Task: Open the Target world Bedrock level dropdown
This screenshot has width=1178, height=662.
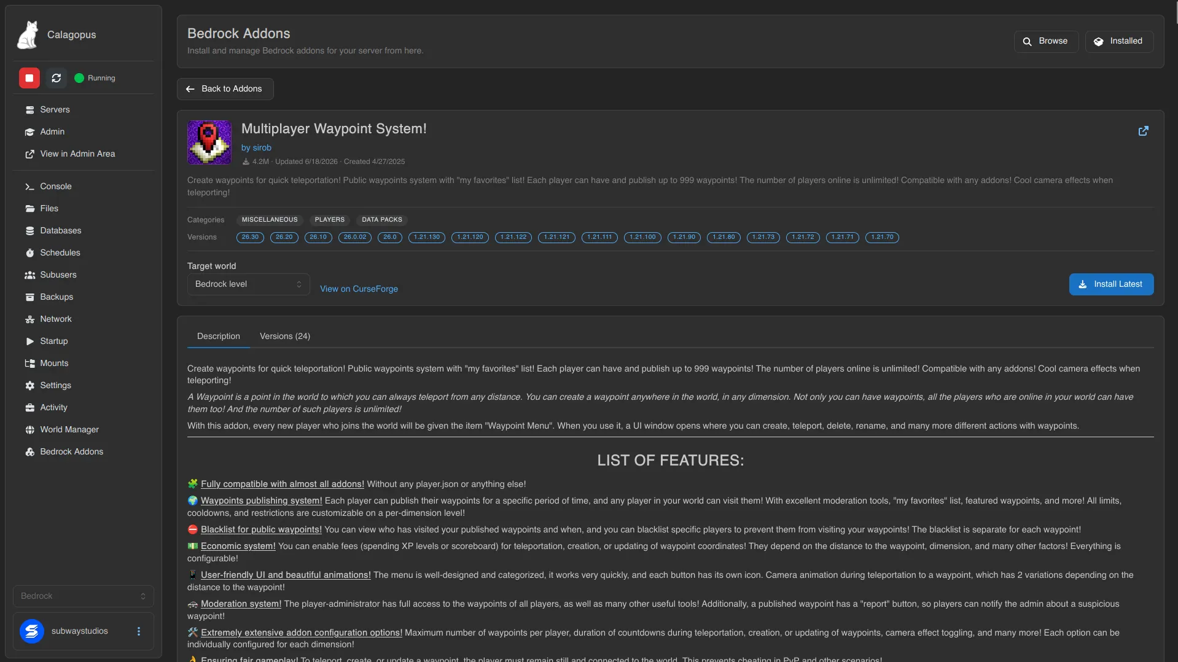Action: [249, 284]
